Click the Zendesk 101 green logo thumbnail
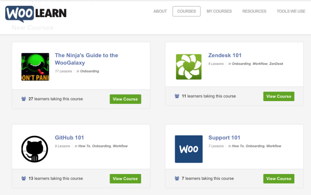Screen dimensions: 311x195 click(x=189, y=67)
